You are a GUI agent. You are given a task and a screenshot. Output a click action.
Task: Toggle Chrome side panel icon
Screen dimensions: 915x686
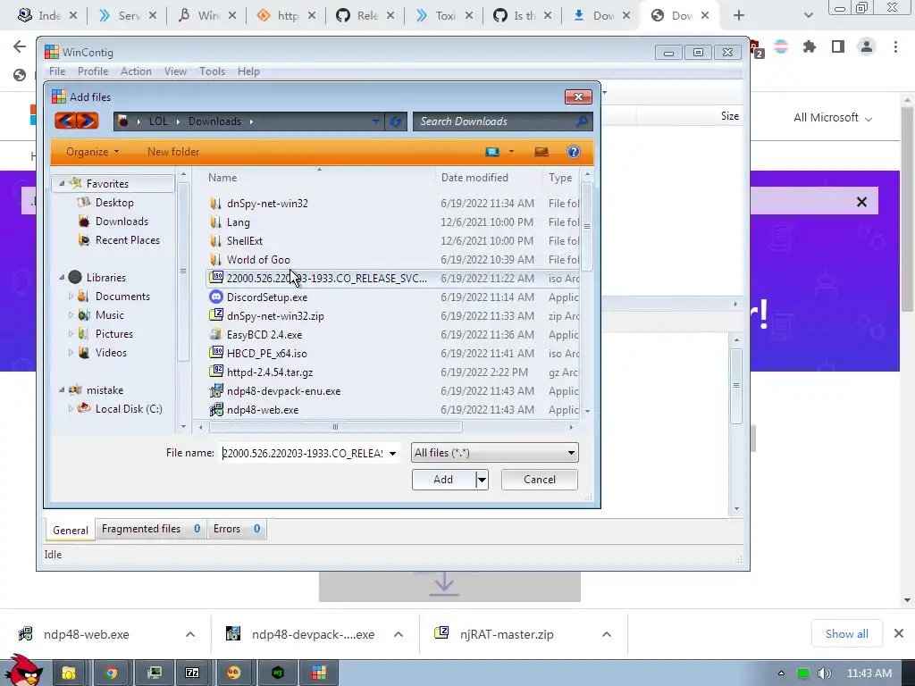pyautogui.click(x=838, y=46)
